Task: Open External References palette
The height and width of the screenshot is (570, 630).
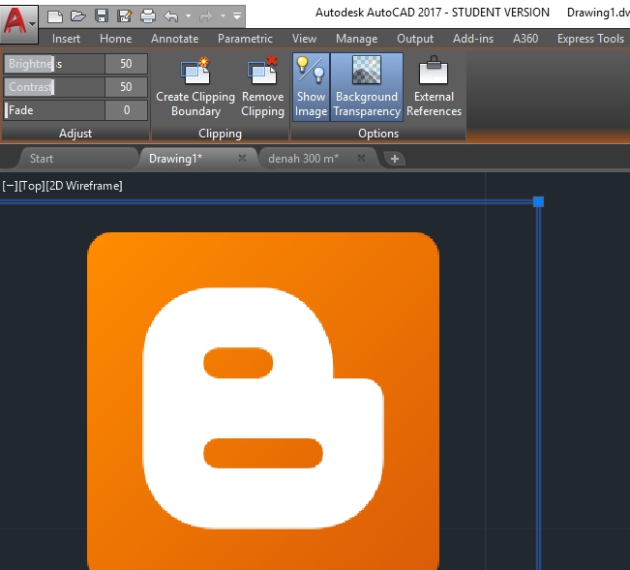Action: click(434, 87)
